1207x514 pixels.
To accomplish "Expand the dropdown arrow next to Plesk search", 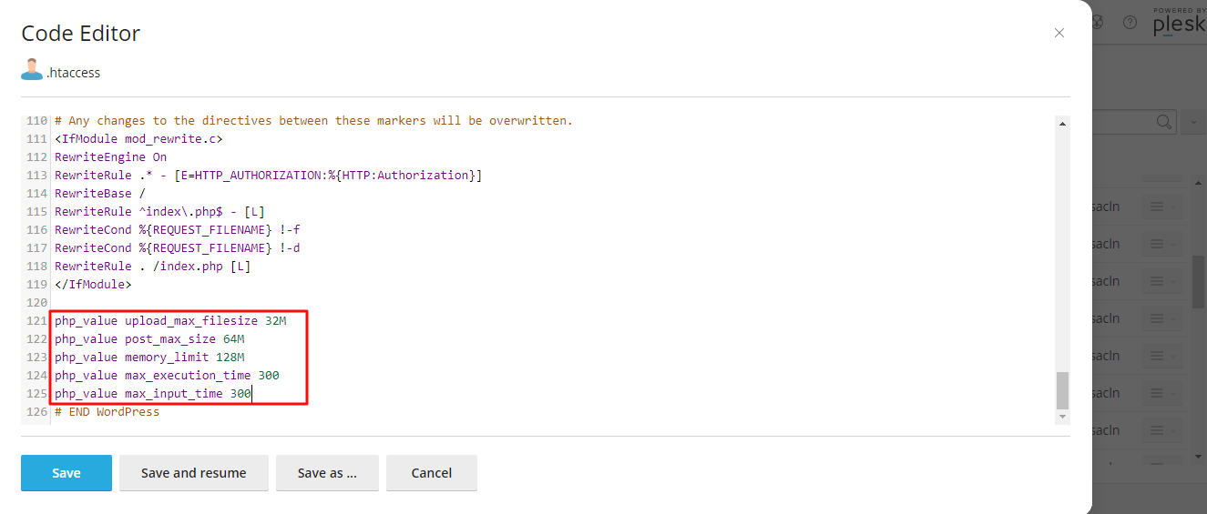I will pyautogui.click(x=1193, y=122).
